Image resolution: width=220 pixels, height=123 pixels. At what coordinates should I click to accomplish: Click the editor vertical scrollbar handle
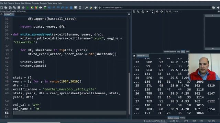click(129, 93)
